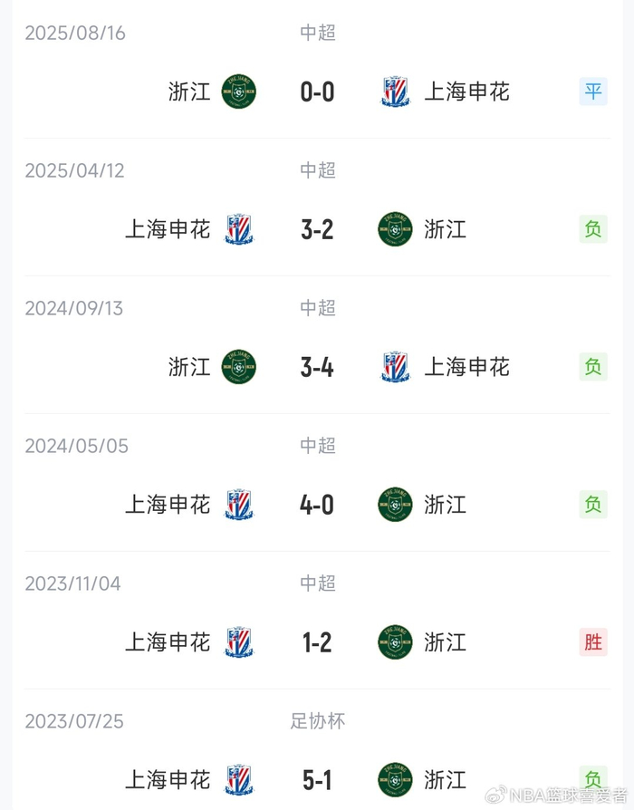Viewport: 634px width, 810px height.
Task: Click the blue 平 draw result badge
Action: coord(593,92)
